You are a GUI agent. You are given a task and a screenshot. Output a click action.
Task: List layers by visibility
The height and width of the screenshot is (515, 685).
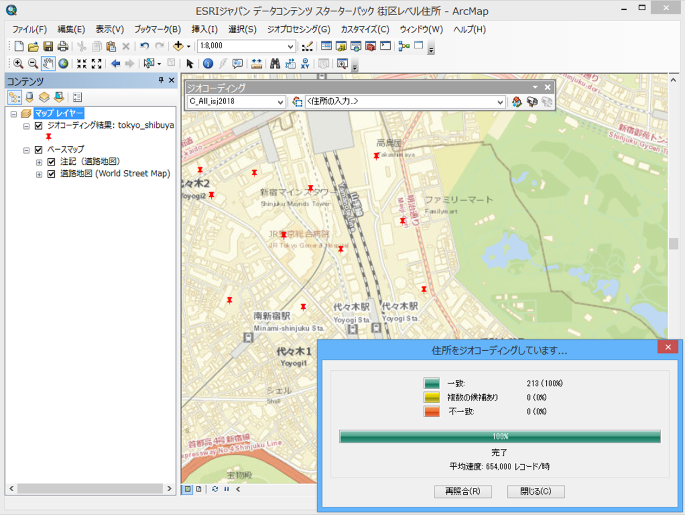(x=44, y=97)
